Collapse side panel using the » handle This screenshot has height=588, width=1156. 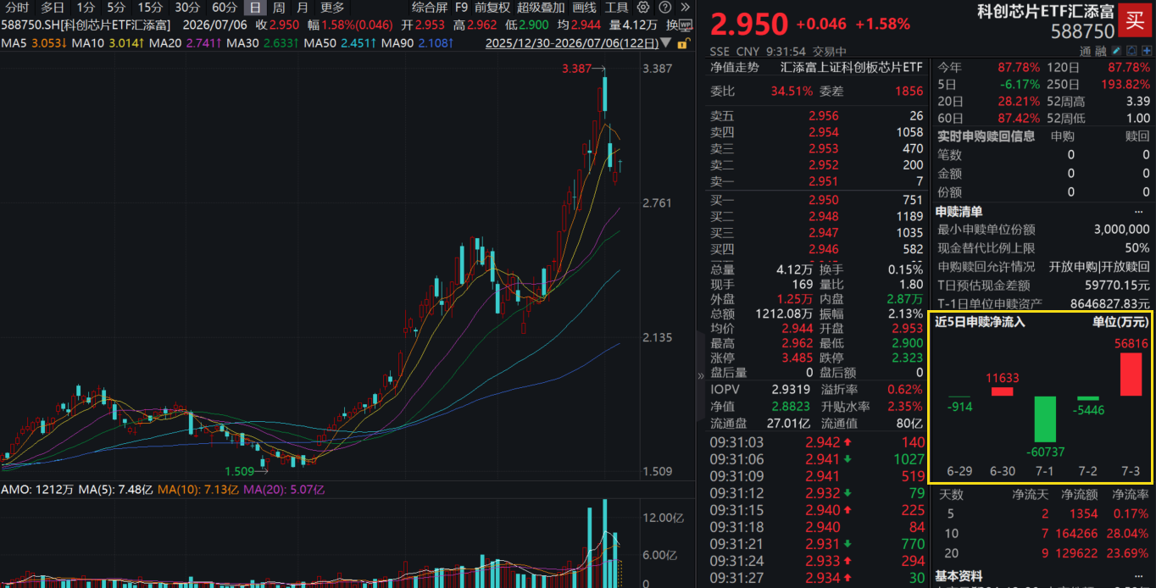pos(701,375)
